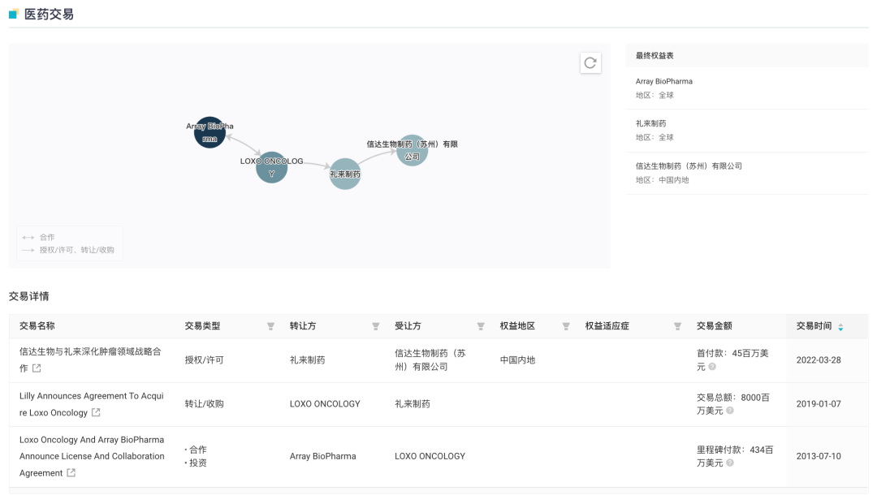This screenshot has height=495, width=877.
Task: Sort the table by 交易时间 arrow icon
Action: pos(840,327)
